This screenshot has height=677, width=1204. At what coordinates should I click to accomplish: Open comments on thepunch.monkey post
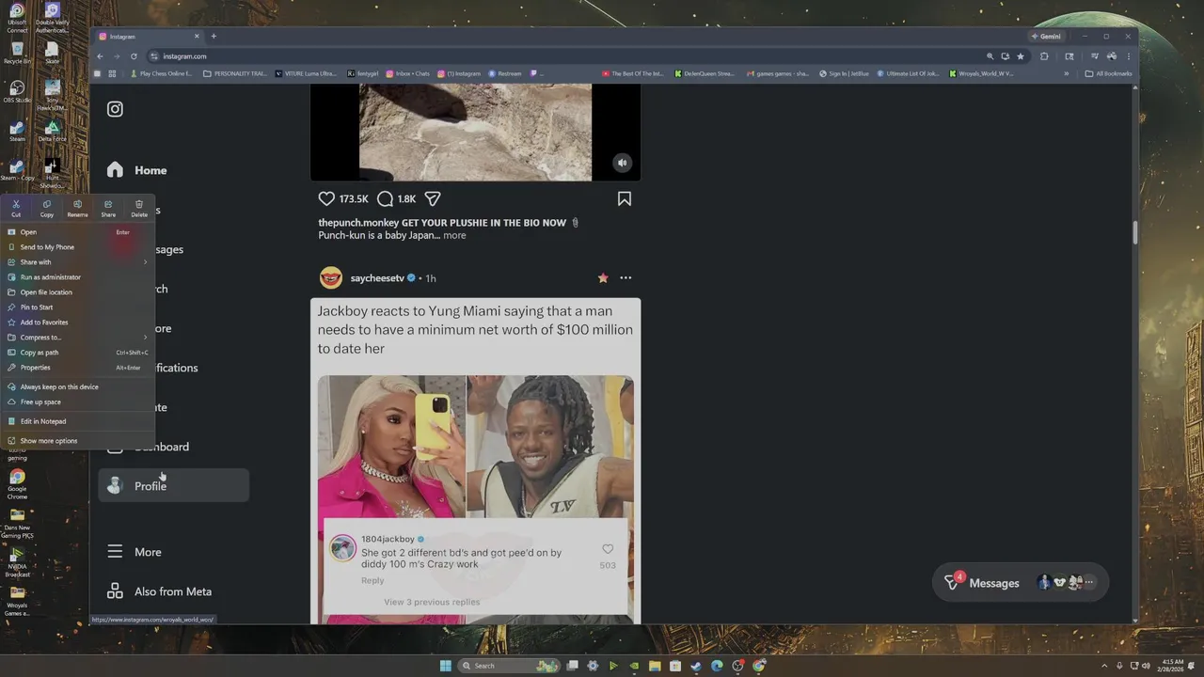tap(385, 198)
